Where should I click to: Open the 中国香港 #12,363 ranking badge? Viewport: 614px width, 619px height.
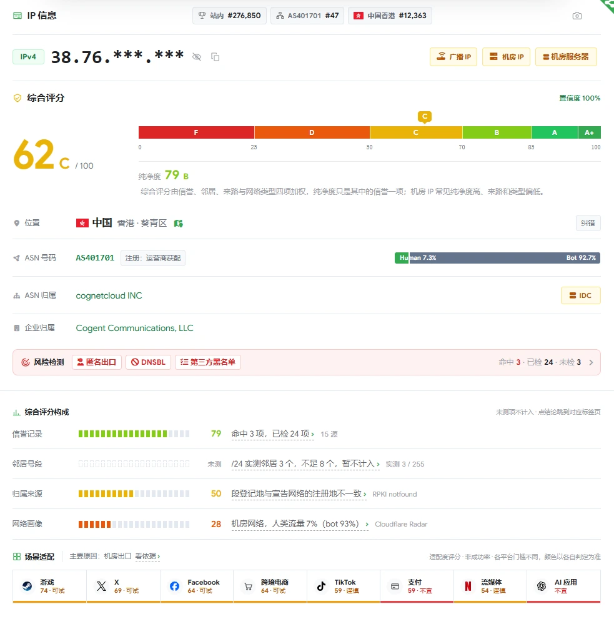[x=390, y=16]
